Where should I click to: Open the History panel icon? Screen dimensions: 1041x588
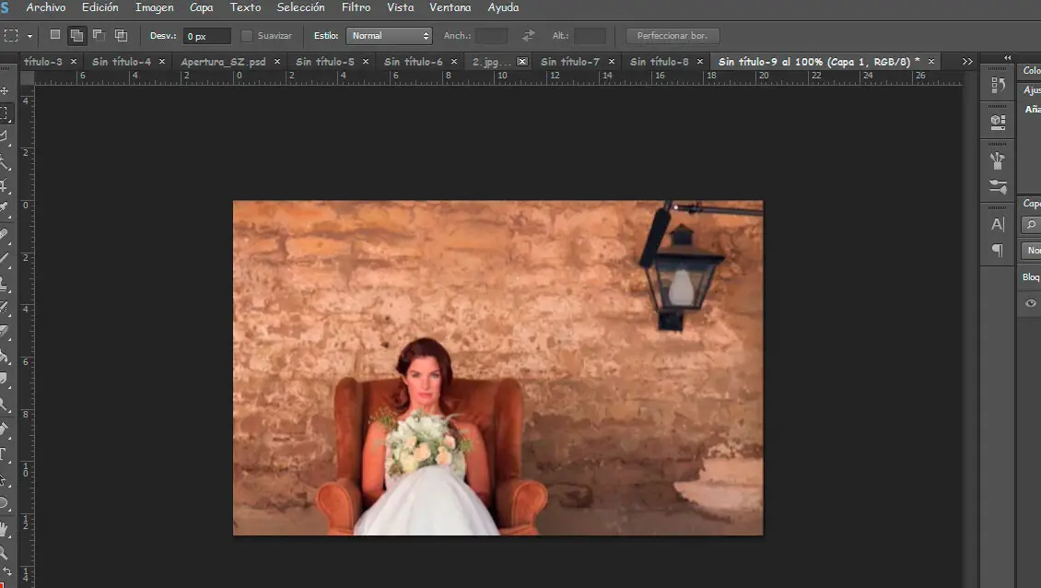click(x=998, y=86)
